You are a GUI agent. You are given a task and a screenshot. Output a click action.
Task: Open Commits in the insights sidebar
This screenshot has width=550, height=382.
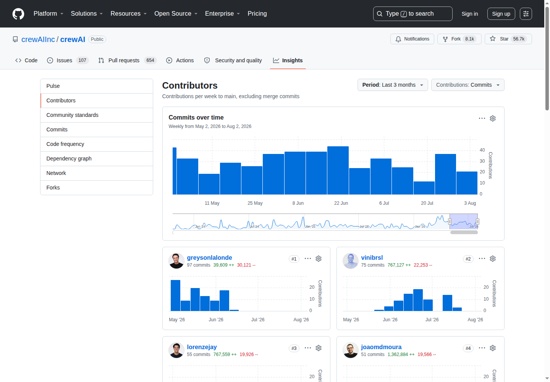97,129
